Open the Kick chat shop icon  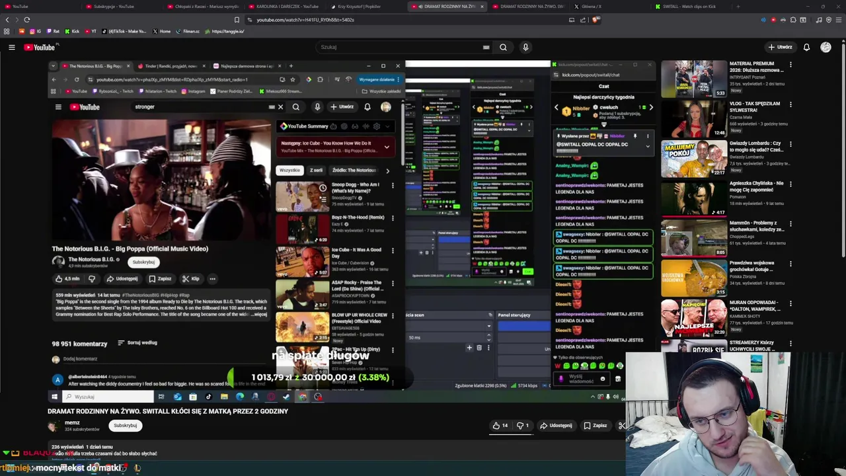coord(618,379)
